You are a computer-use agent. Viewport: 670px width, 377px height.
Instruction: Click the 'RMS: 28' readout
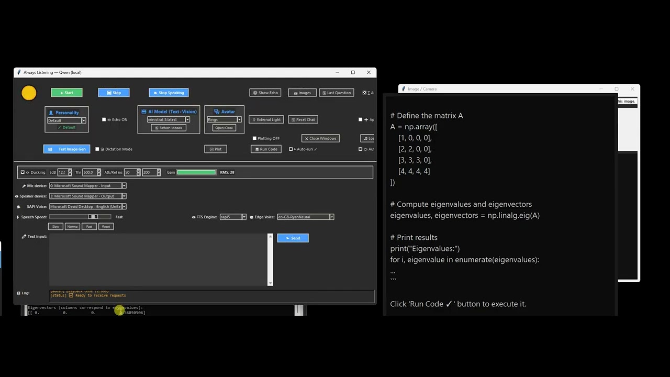point(227,172)
